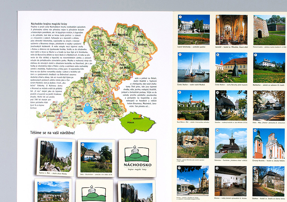Click the card numbered 32 with town panorama
This screenshot has height=202, width=287.
coord(53,190)
